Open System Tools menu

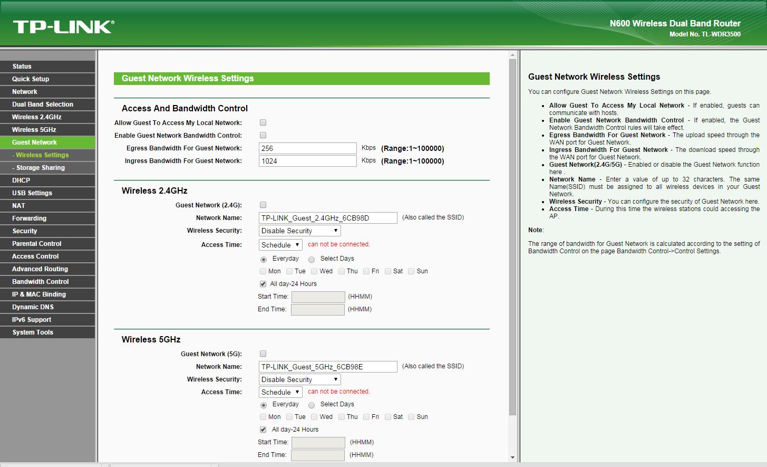click(x=47, y=332)
